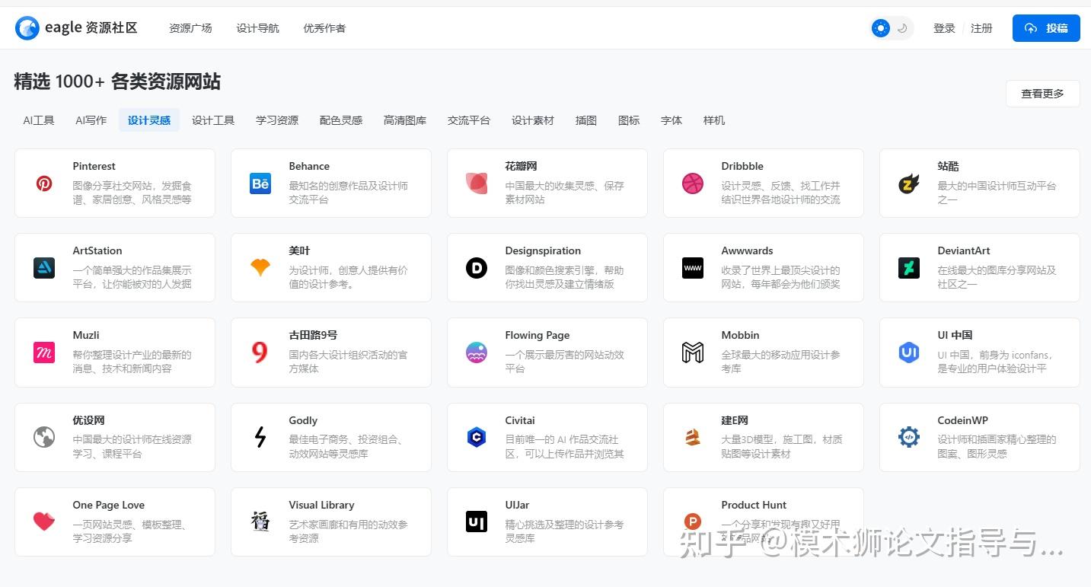The width and height of the screenshot is (1091, 587).
Task: Open the Mobbin card title
Action: [x=741, y=335]
